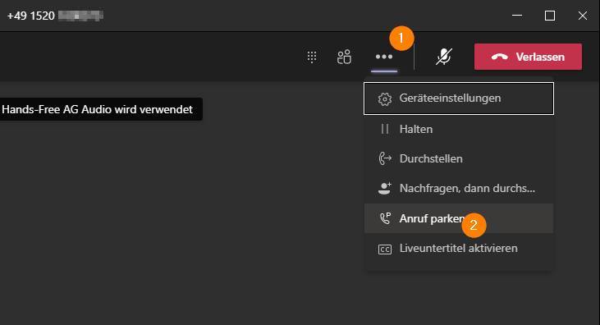The height and width of the screenshot is (325, 600).
Task: Toggle the muted microphone icon
Action: pyautogui.click(x=444, y=57)
